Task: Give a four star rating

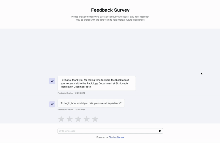Action: [x=87, y=119]
